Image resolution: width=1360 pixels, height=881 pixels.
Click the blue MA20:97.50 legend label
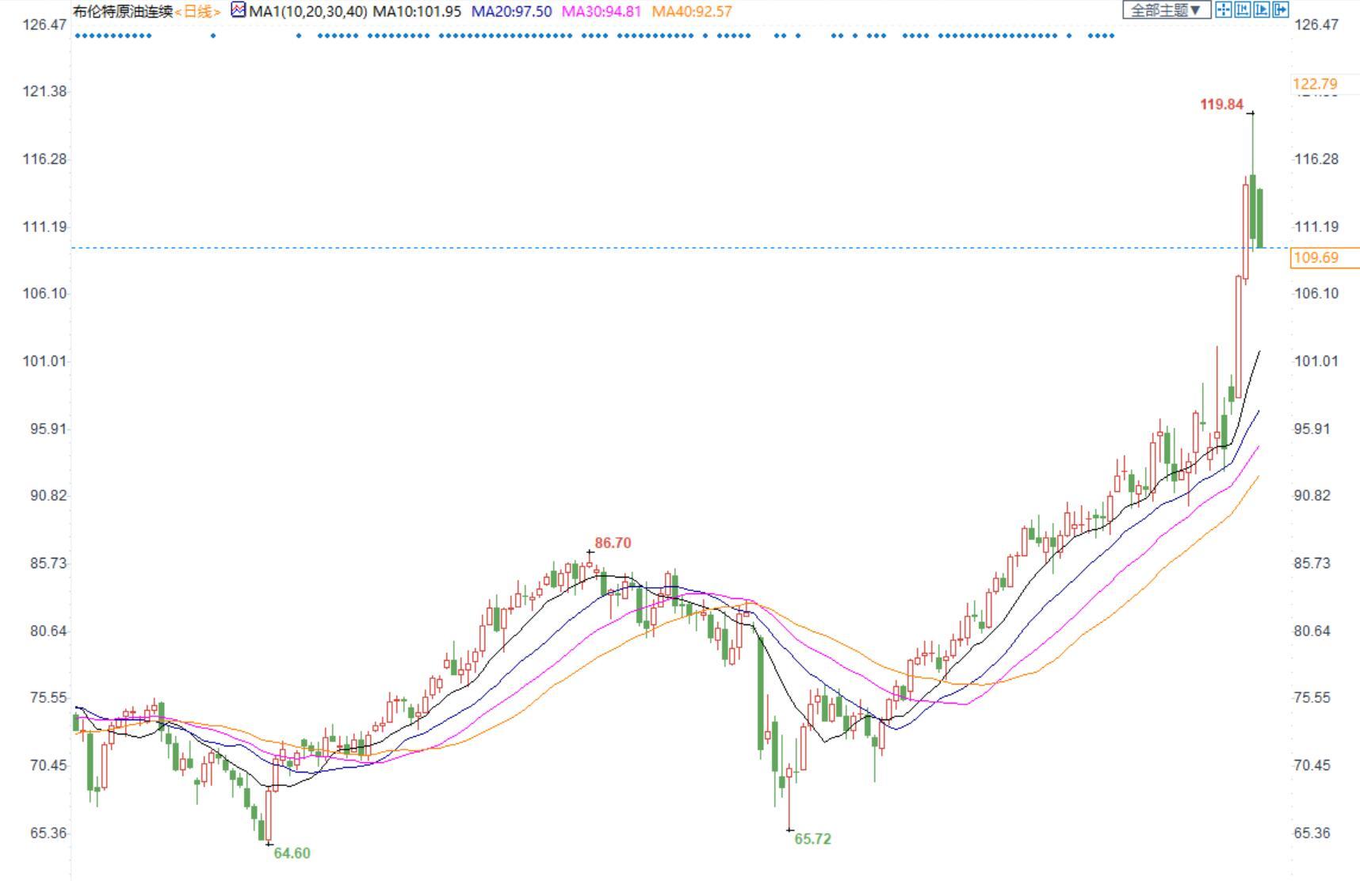click(511, 12)
